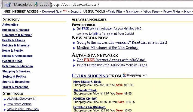Click the arrow bullet beside Get FREE premium wallpaper

[74, 29]
